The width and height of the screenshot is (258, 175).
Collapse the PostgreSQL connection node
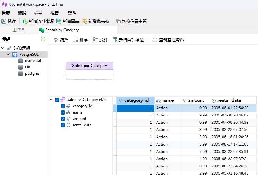coord(8,54)
